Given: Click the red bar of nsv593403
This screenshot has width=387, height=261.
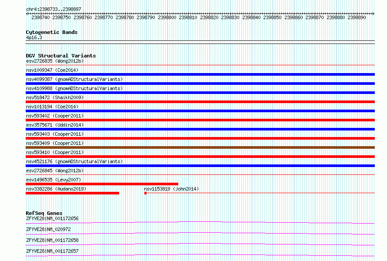Looking at the screenshot, I should [200, 138].
